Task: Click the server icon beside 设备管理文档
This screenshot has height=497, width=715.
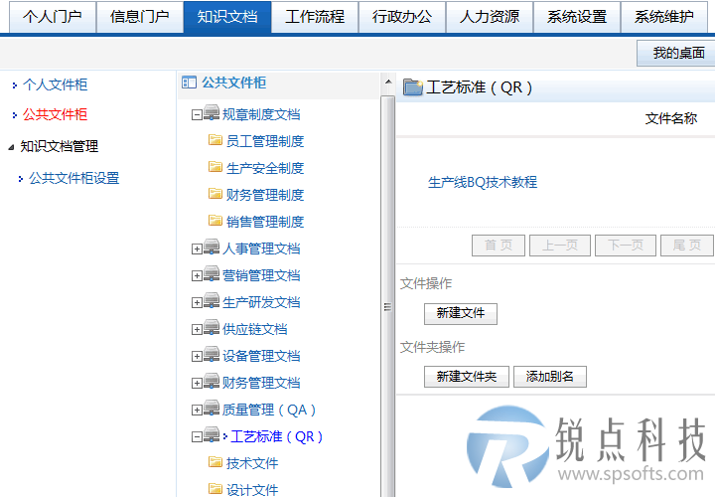Action: coord(212,355)
